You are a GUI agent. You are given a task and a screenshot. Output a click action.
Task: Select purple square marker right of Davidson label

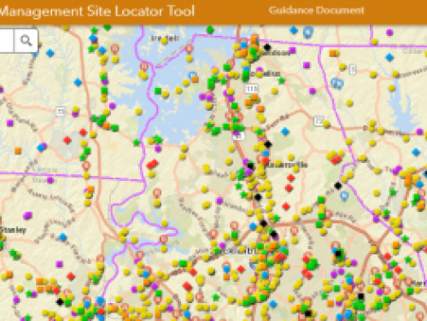pyautogui.click(x=292, y=50)
